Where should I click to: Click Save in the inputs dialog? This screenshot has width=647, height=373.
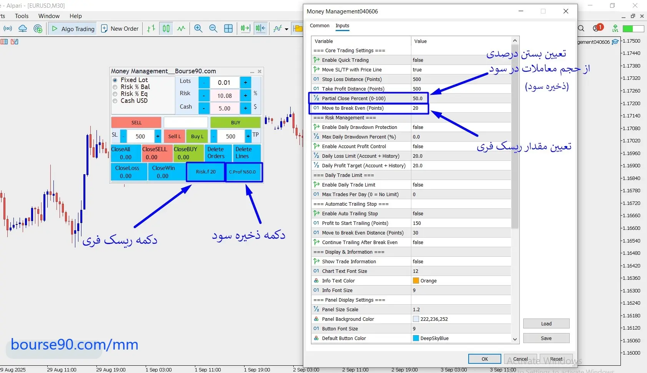tap(546, 338)
